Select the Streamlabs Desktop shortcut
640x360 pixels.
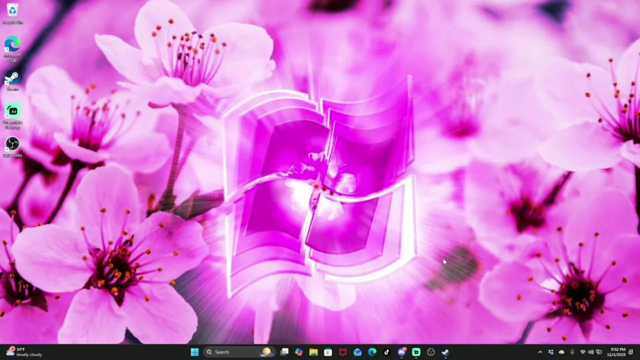pyautogui.click(x=12, y=116)
